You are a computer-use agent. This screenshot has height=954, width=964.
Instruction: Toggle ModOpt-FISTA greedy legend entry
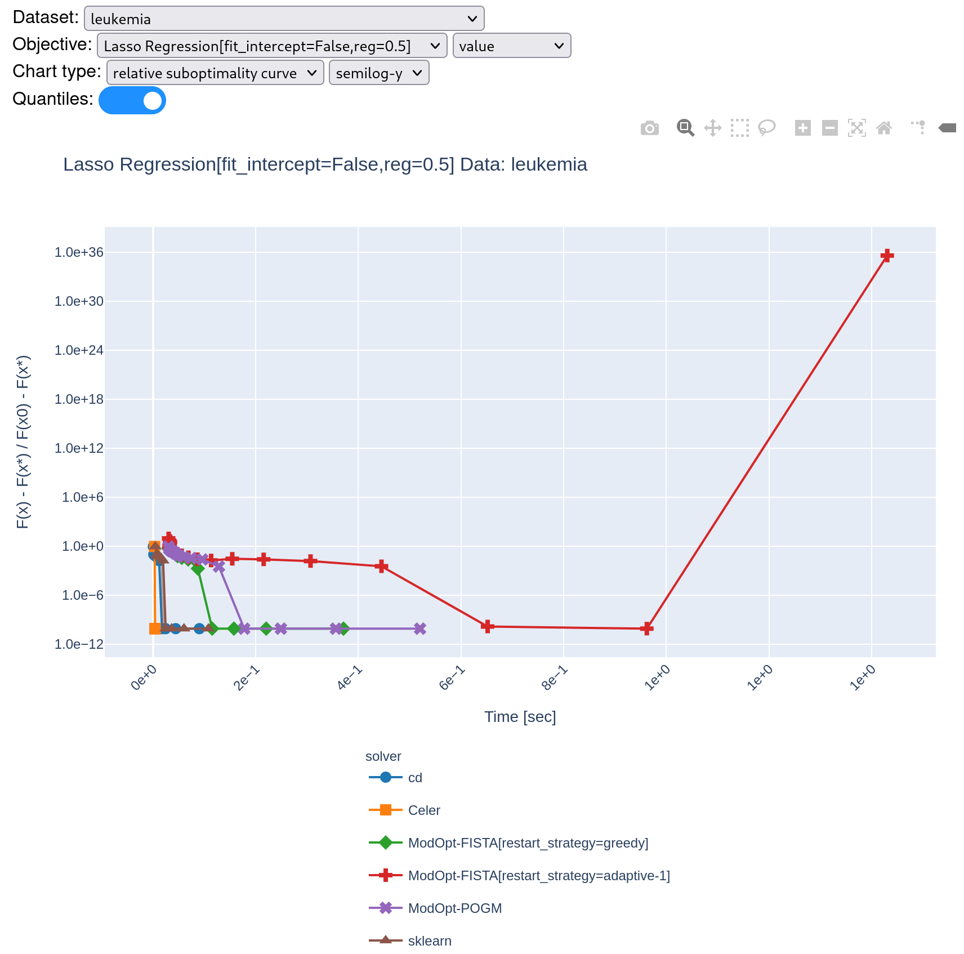tap(509, 843)
